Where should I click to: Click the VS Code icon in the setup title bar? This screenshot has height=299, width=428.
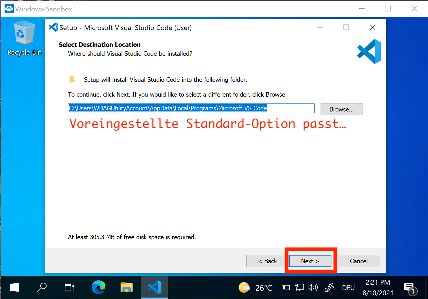coord(53,27)
